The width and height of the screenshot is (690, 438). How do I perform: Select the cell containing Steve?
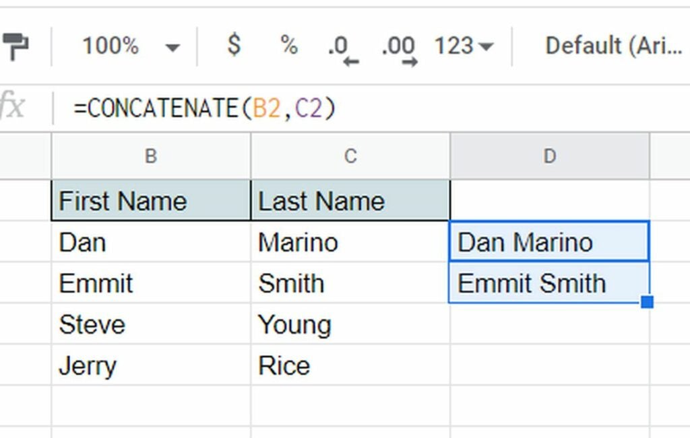click(x=151, y=324)
